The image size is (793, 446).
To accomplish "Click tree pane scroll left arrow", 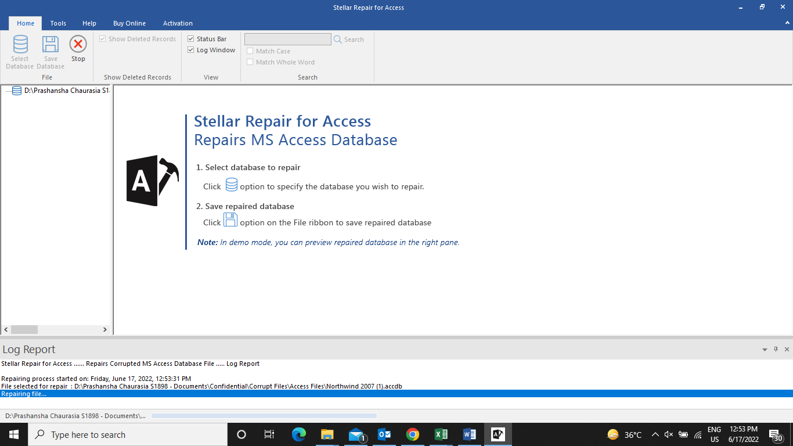I will click(x=6, y=329).
